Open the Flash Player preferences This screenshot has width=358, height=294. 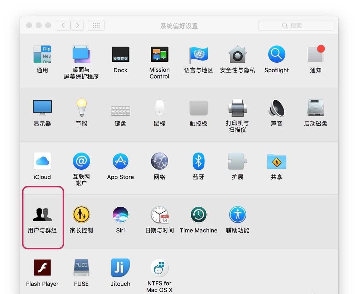click(42, 268)
